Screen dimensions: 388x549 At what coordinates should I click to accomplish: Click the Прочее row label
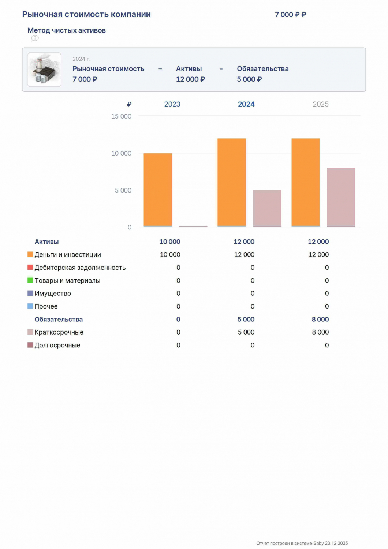46,306
